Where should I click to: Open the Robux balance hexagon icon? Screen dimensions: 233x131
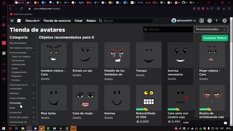coord(210,21)
